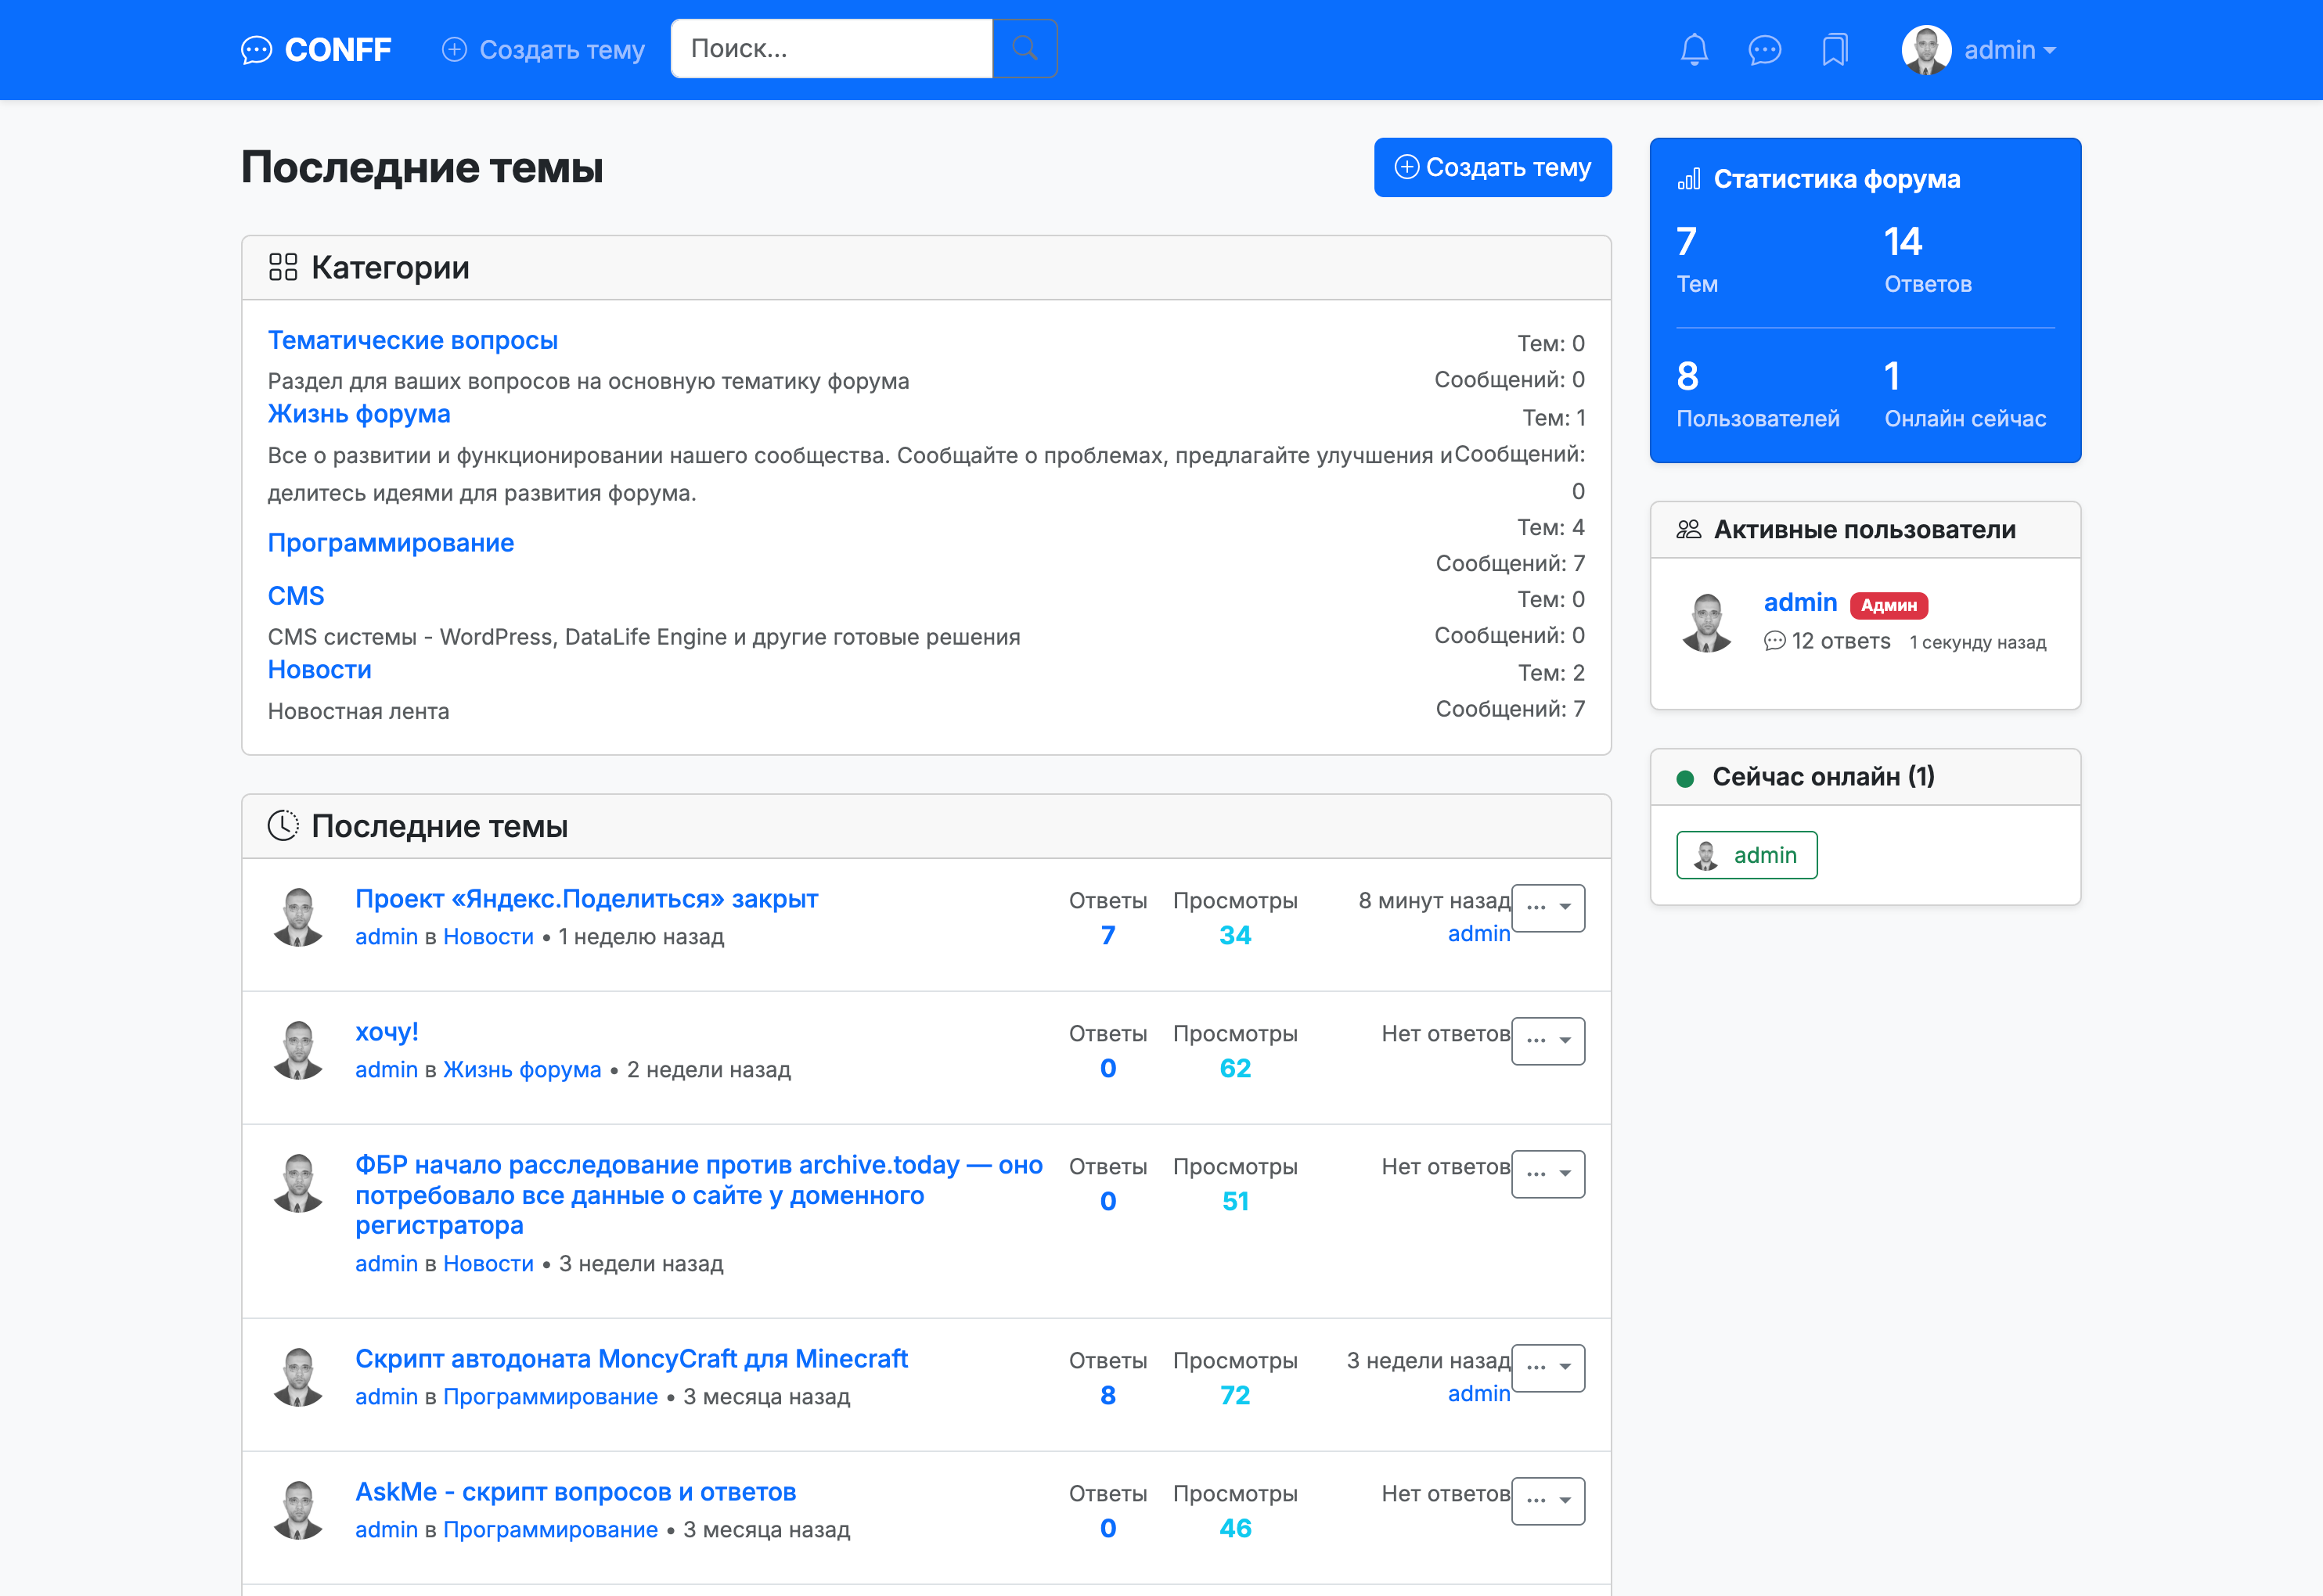Click avatar beside the хочу! topic
This screenshot has height=1596, width=2323.
pos(298,1049)
